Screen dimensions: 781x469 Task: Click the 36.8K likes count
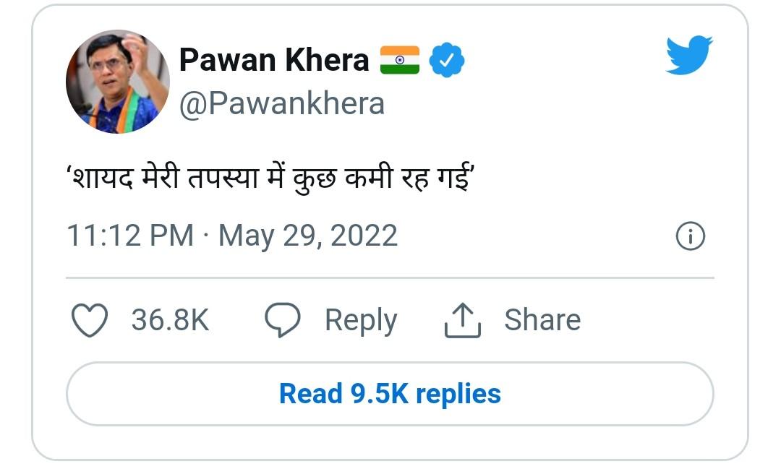pyautogui.click(x=170, y=320)
